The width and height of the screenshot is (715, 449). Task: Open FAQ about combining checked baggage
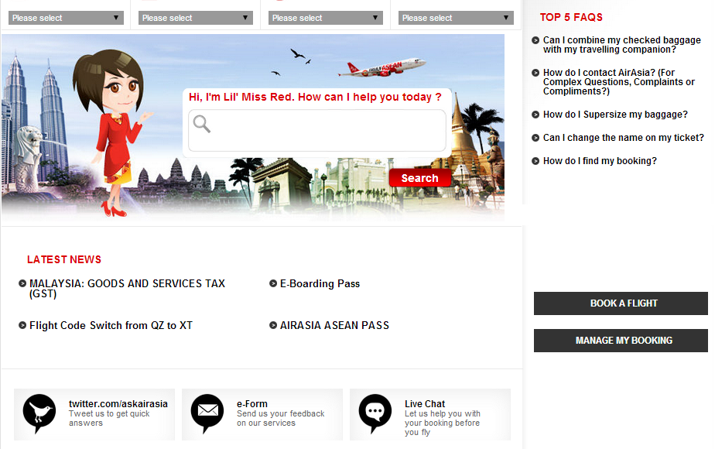coord(621,45)
